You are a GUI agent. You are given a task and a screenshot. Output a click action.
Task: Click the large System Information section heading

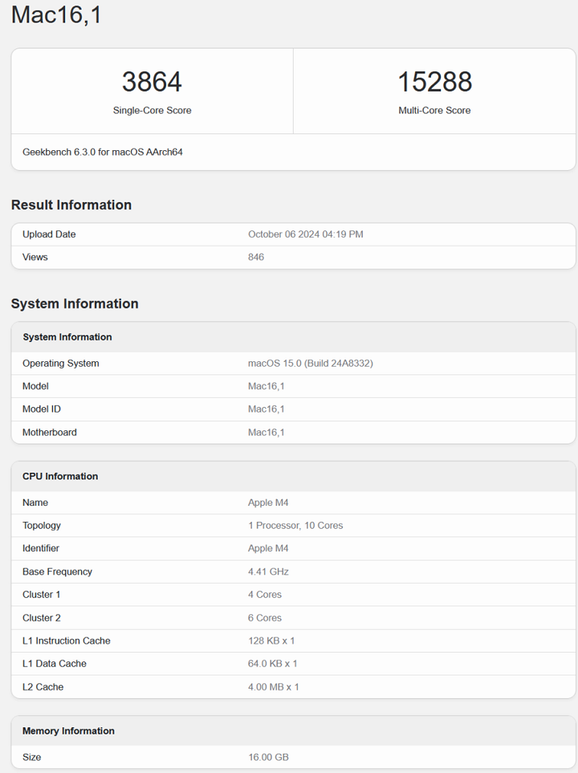pyautogui.click(x=75, y=303)
